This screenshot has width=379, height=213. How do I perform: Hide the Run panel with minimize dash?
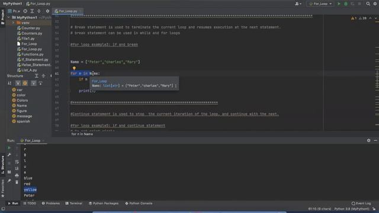375,140
